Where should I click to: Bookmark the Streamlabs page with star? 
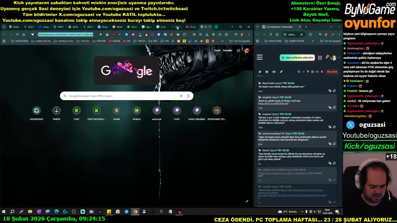click(301, 34)
